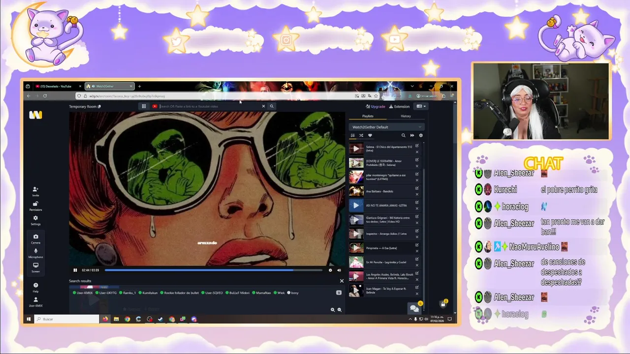Copy the Temporary Room link
The height and width of the screenshot is (354, 630).
point(99,106)
